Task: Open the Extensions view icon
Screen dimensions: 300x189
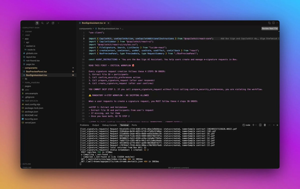Action: 53,23
